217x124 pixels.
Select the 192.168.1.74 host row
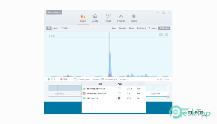[114, 98]
